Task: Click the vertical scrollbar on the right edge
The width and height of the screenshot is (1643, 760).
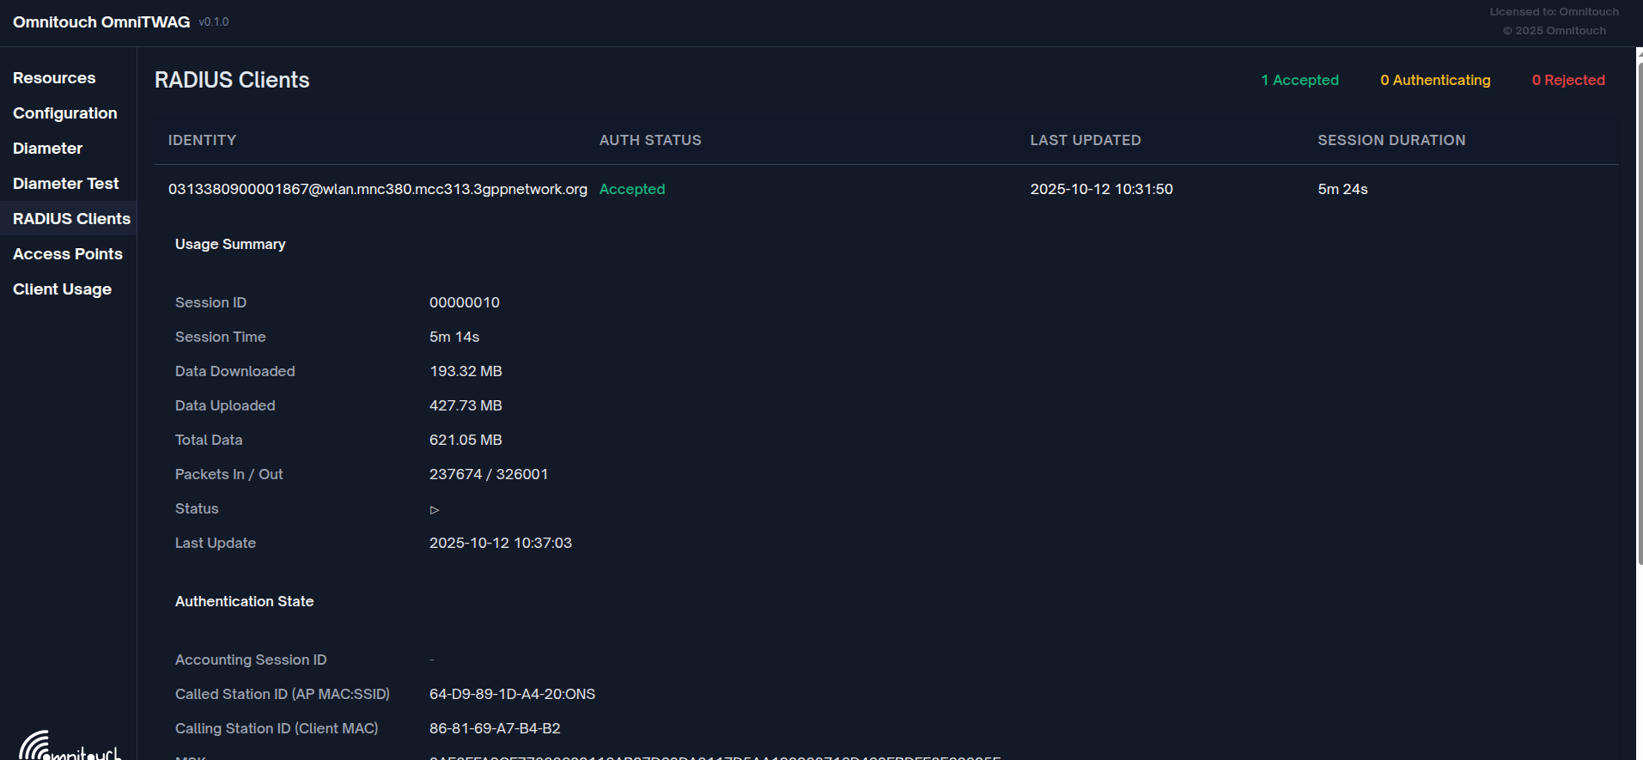Action: [x=1639, y=309]
